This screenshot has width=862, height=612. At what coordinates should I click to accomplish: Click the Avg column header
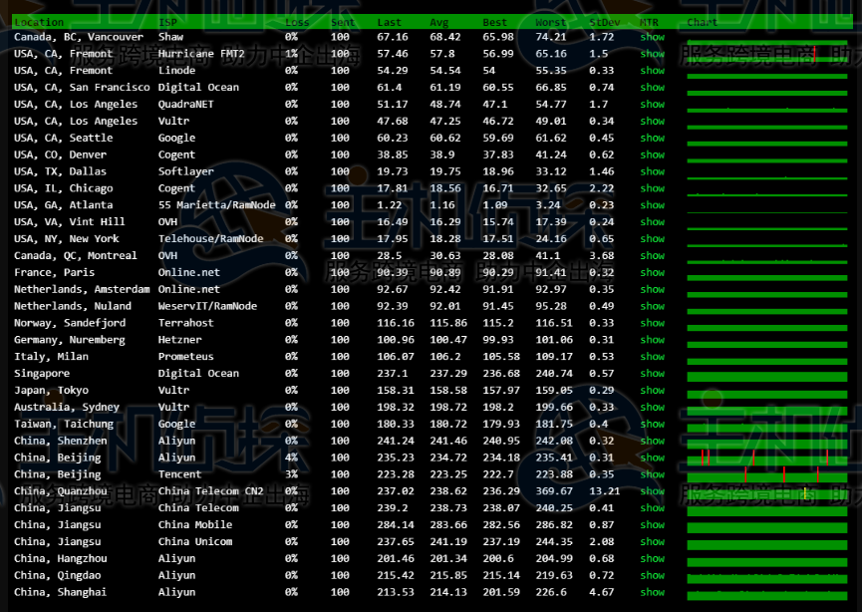(x=438, y=22)
